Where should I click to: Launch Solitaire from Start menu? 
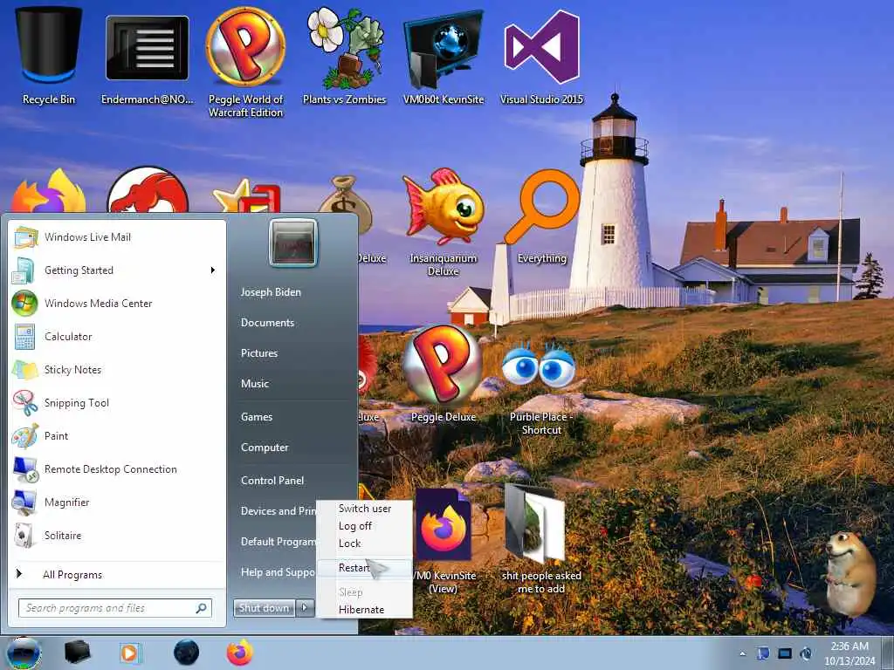117,535
